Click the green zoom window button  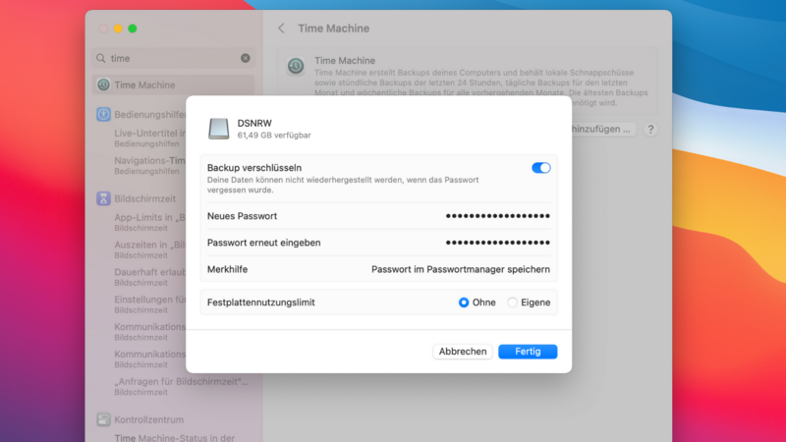pos(133,28)
